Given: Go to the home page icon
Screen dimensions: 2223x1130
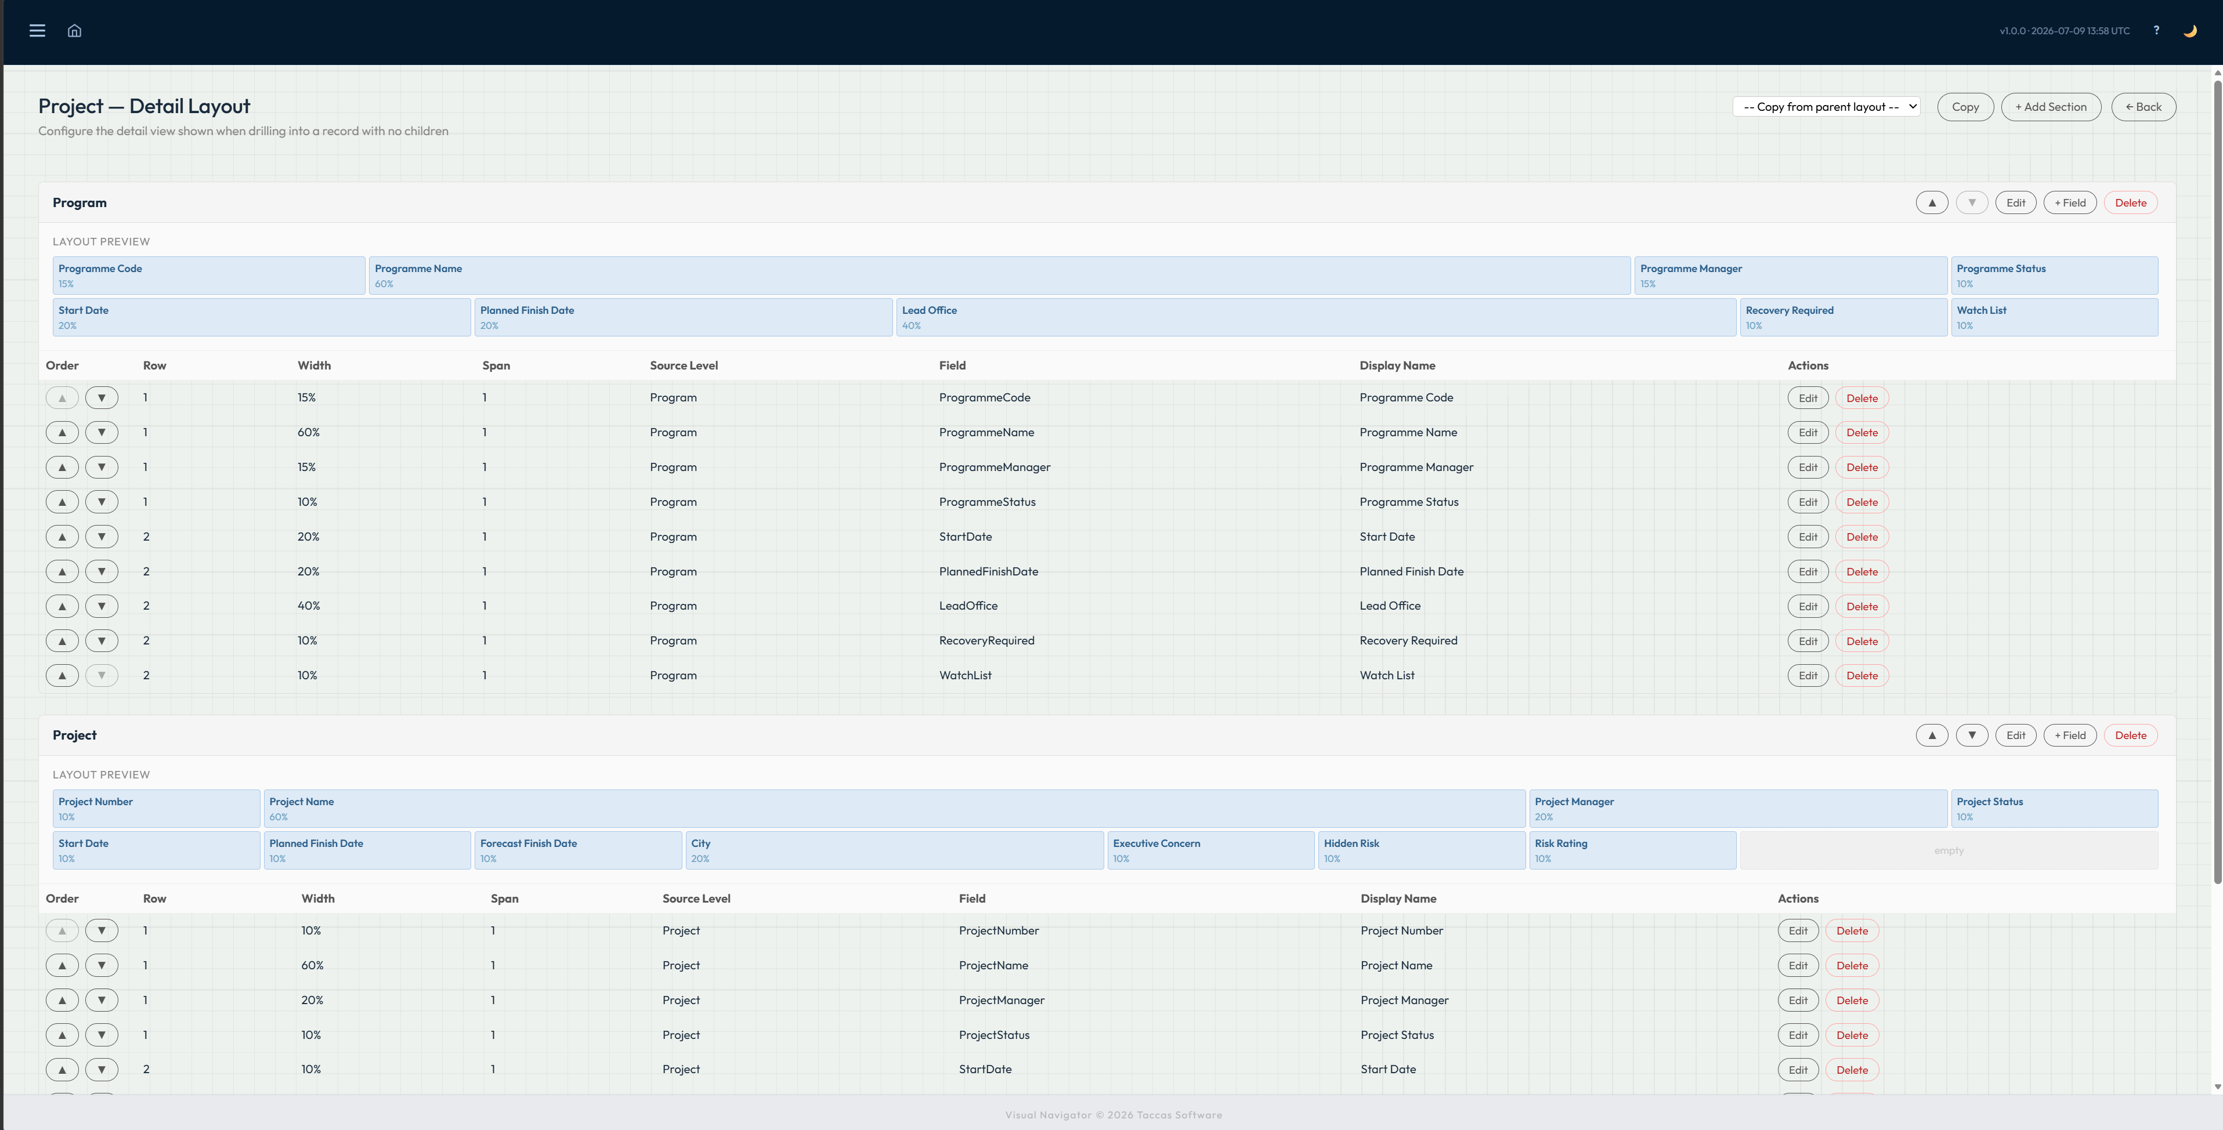Looking at the screenshot, I should [x=74, y=30].
